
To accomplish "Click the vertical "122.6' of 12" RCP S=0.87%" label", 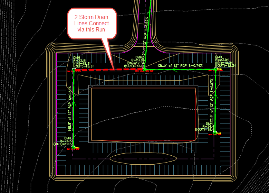I will (x=212, y=101).
